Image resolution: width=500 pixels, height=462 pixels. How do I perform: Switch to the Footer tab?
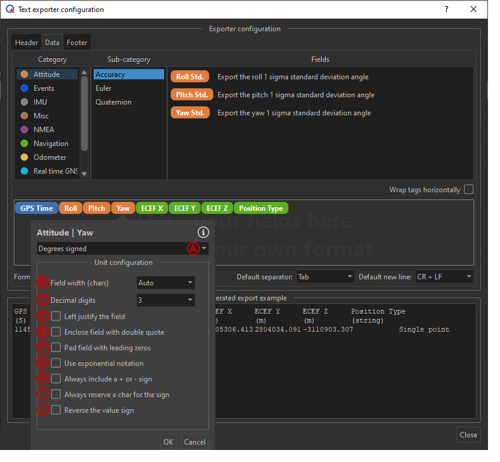click(77, 43)
